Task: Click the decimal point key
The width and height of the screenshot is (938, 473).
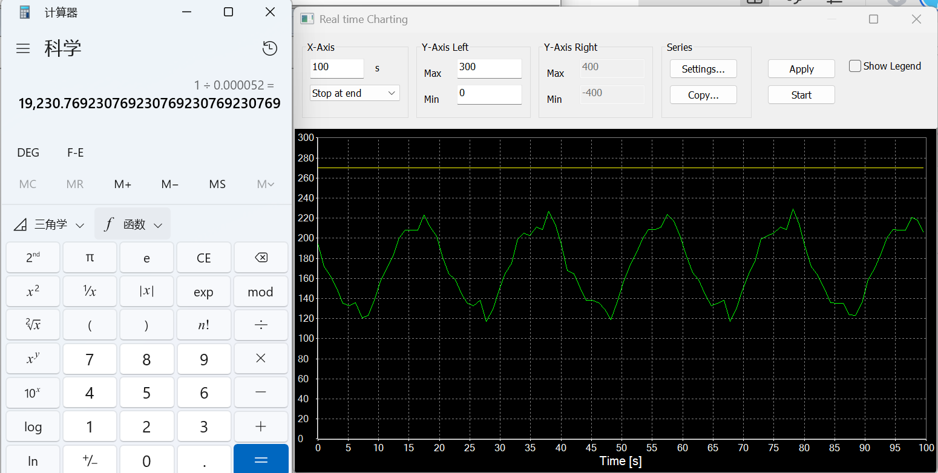Action: pyautogui.click(x=203, y=460)
